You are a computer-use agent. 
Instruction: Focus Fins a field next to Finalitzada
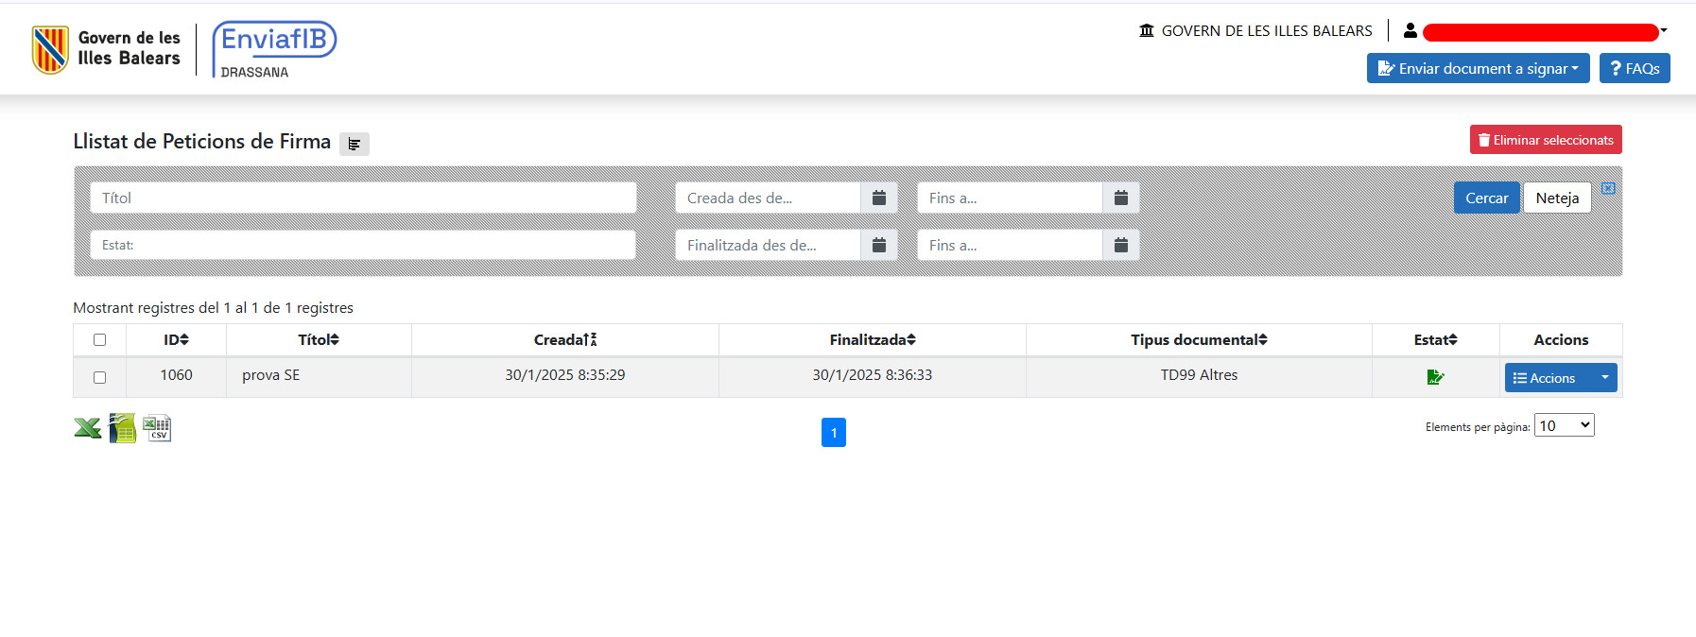(x=1010, y=245)
